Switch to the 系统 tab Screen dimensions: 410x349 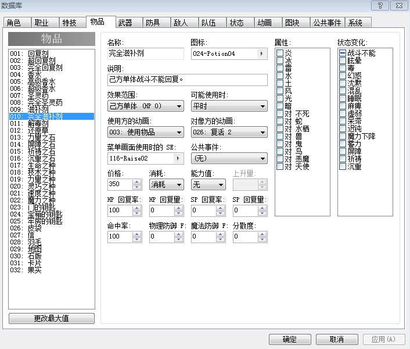click(358, 23)
